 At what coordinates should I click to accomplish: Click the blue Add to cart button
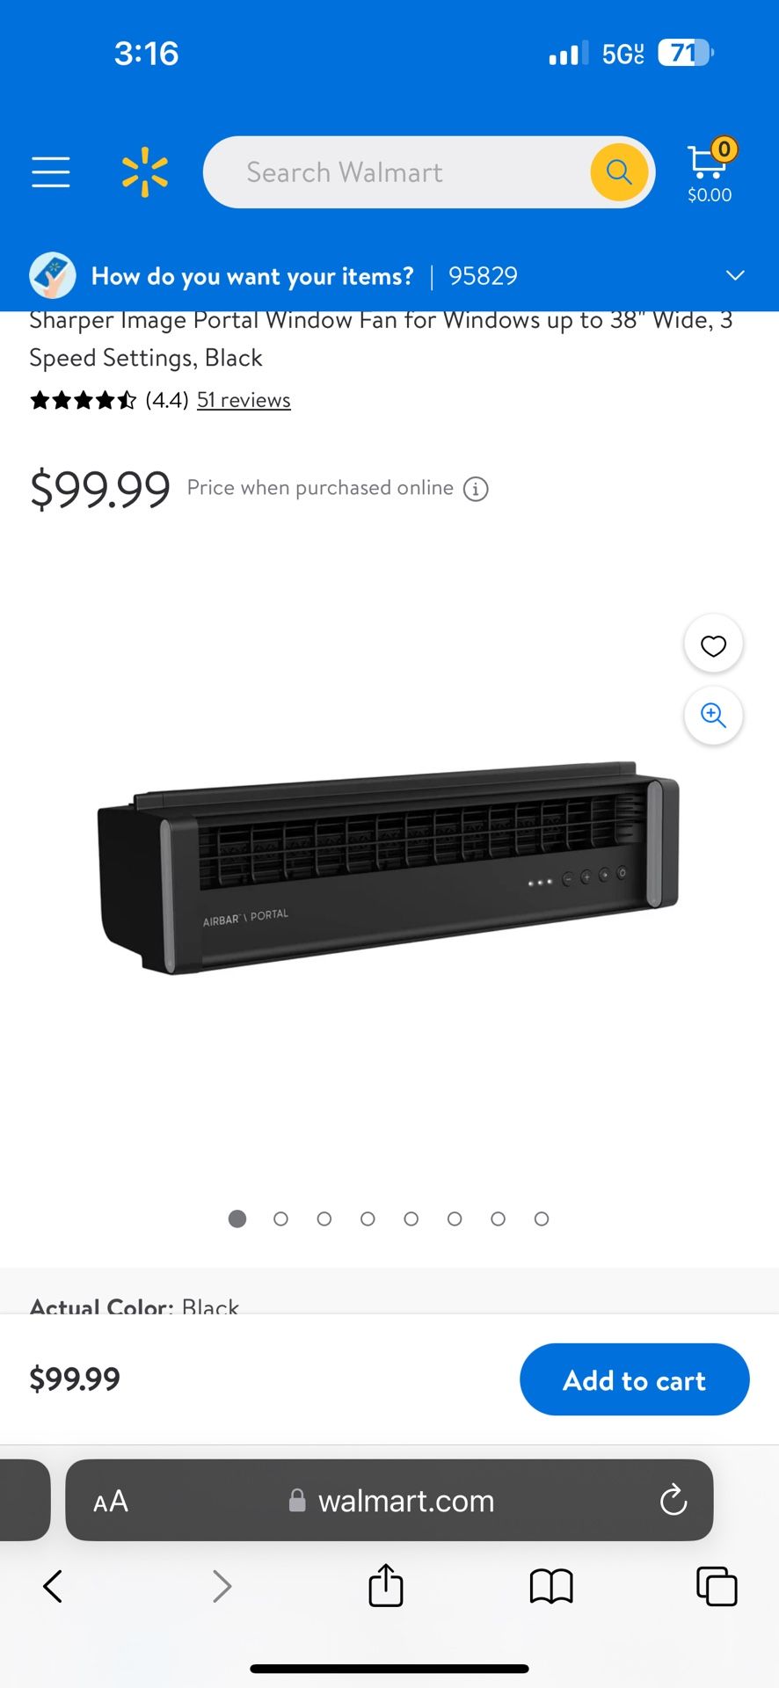tap(635, 1379)
